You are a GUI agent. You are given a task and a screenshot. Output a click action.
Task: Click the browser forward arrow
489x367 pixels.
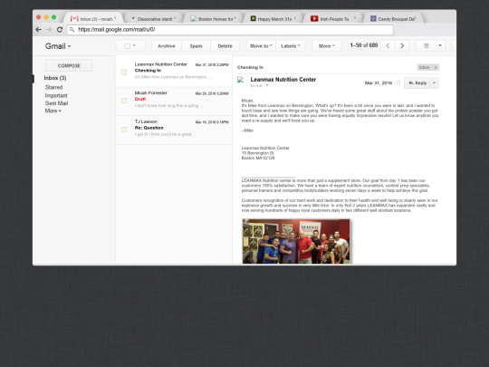tap(49, 30)
